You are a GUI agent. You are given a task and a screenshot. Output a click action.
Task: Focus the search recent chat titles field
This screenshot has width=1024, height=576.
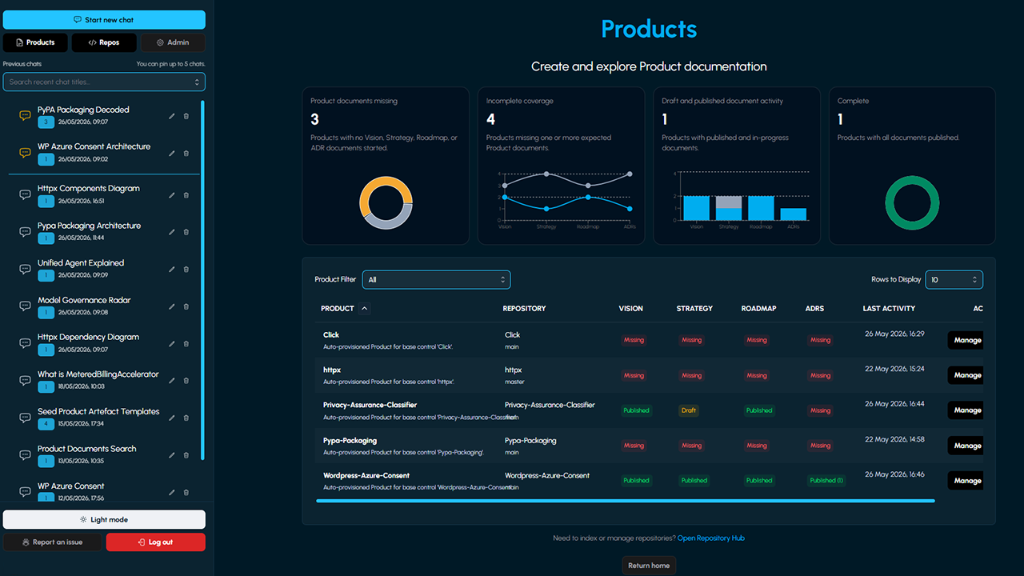click(x=104, y=82)
